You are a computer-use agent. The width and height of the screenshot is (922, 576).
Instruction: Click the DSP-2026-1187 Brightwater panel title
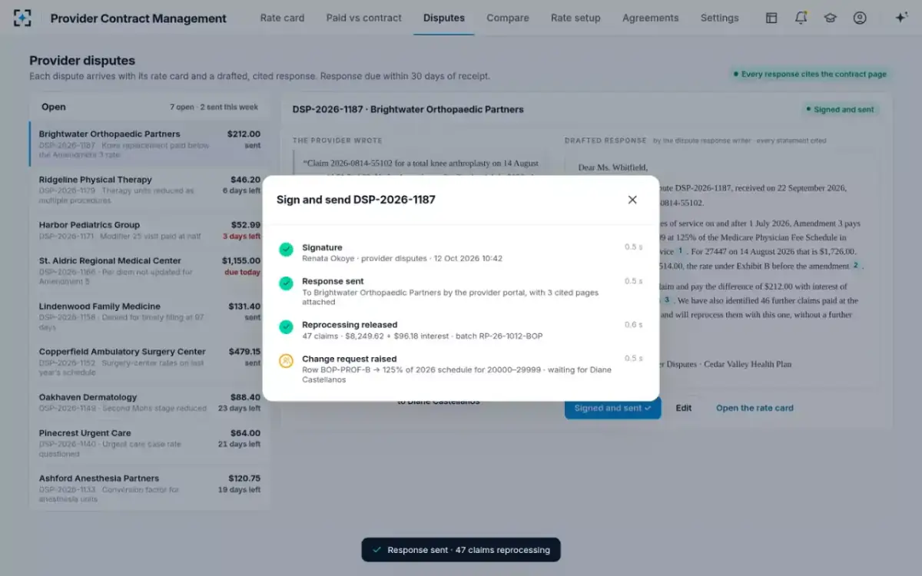[x=408, y=110]
